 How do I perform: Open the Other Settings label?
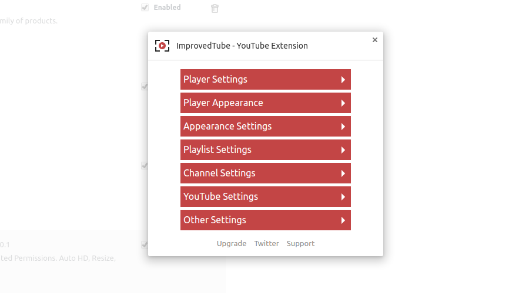click(215, 220)
